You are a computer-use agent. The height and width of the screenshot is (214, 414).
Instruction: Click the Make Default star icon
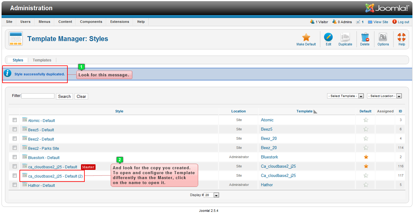306,37
